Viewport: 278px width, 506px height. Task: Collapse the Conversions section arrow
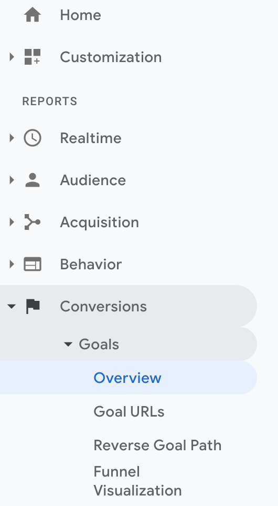[12, 306]
